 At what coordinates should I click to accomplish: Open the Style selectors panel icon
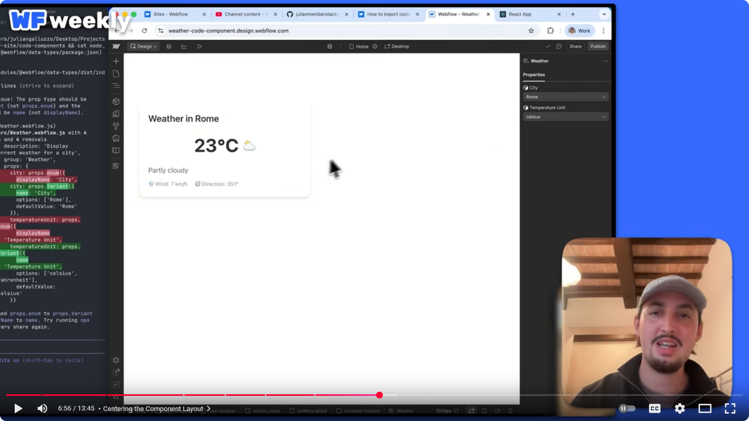pos(116,114)
